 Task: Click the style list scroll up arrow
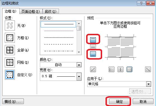pos(79,23)
